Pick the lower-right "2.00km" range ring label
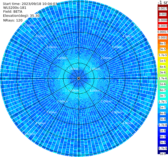 pos(106,101)
